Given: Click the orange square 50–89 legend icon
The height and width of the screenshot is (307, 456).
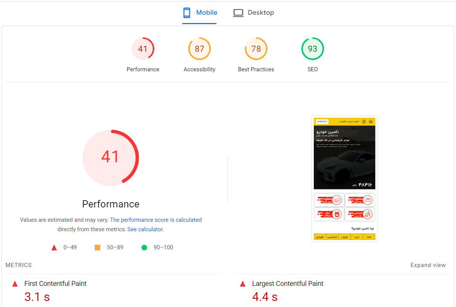Looking at the screenshot, I should pyautogui.click(x=97, y=248).
